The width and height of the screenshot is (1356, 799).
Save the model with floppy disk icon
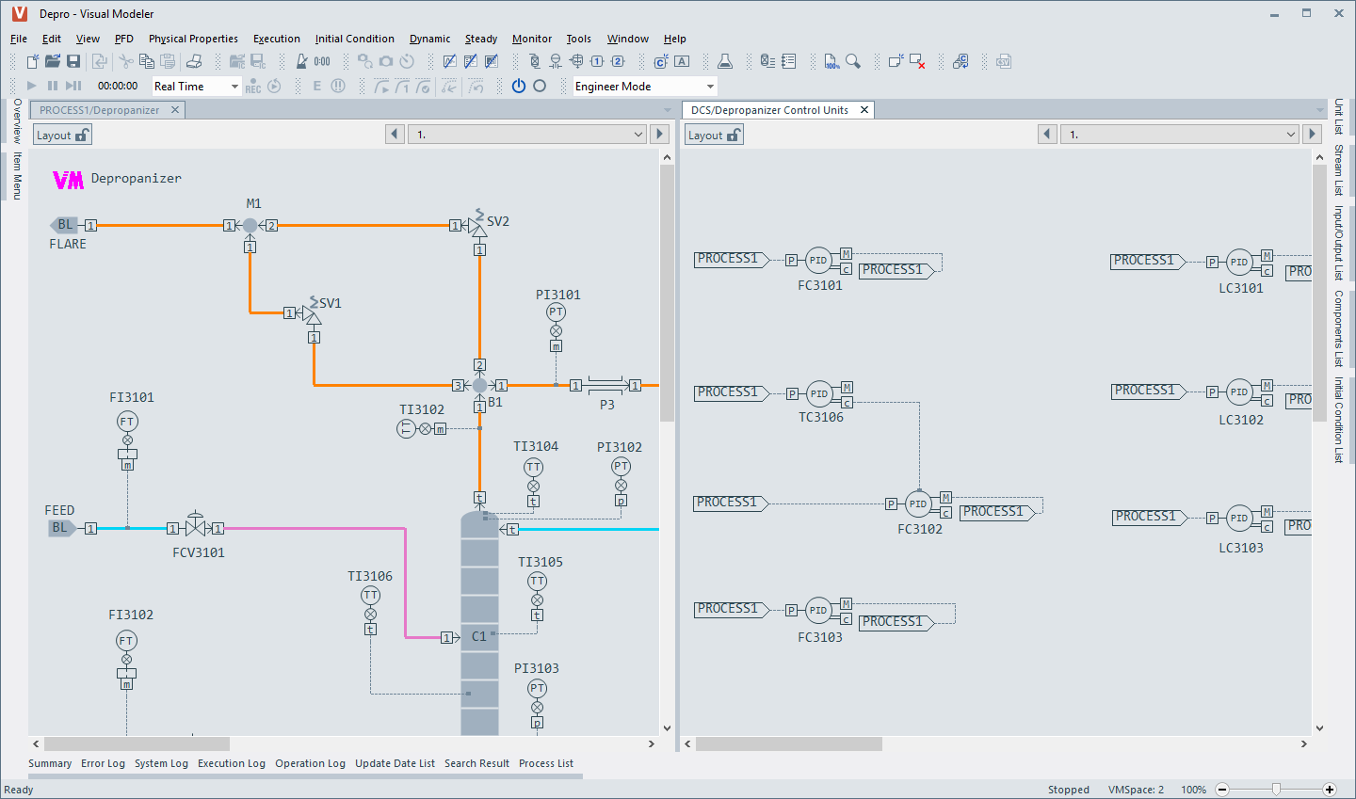73,61
